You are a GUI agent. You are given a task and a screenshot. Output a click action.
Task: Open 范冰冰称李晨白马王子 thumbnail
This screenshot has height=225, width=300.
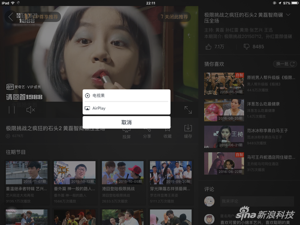224,137
